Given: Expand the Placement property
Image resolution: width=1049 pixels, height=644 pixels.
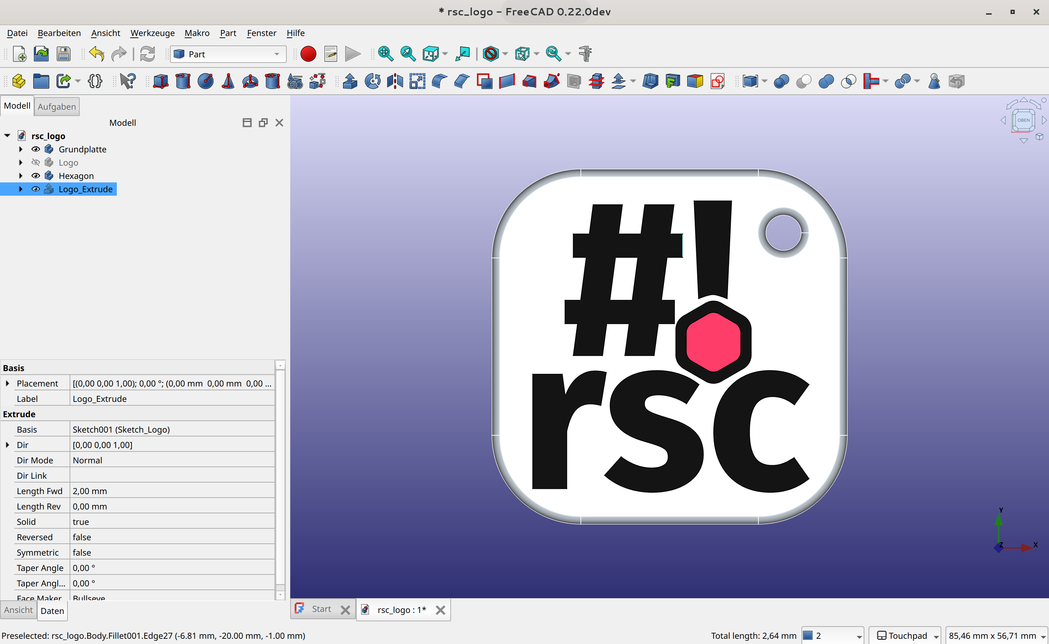Looking at the screenshot, I should point(7,383).
